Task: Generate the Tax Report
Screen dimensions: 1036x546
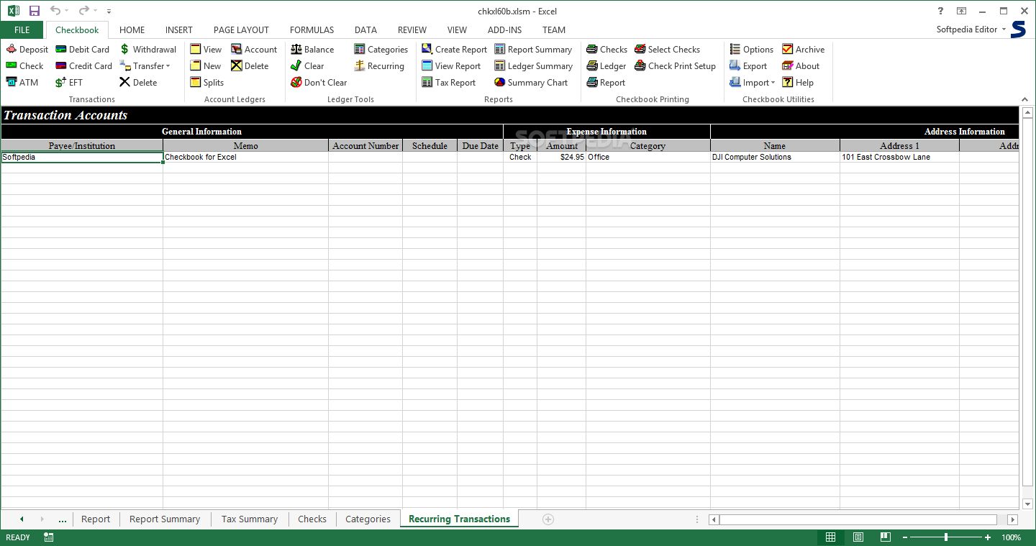Action: [449, 83]
